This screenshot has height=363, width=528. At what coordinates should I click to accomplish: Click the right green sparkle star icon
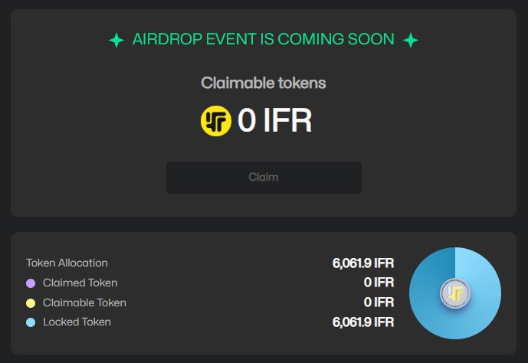[411, 40]
